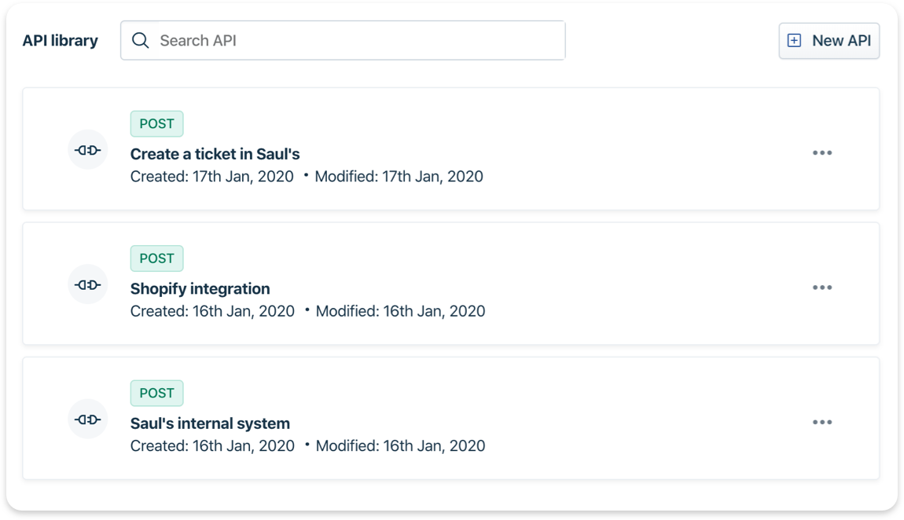Click the Search API input field
Viewport: 904px width, 520px height.
[354, 41]
